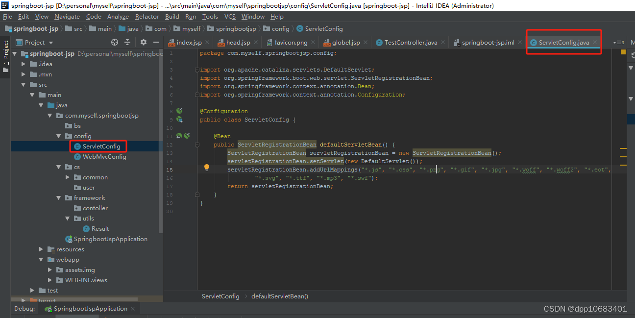Screen dimensions: 635x318
Task: Click the springboot-jsp folder icon in navigation bar
Action: pyautogui.click(x=8, y=29)
